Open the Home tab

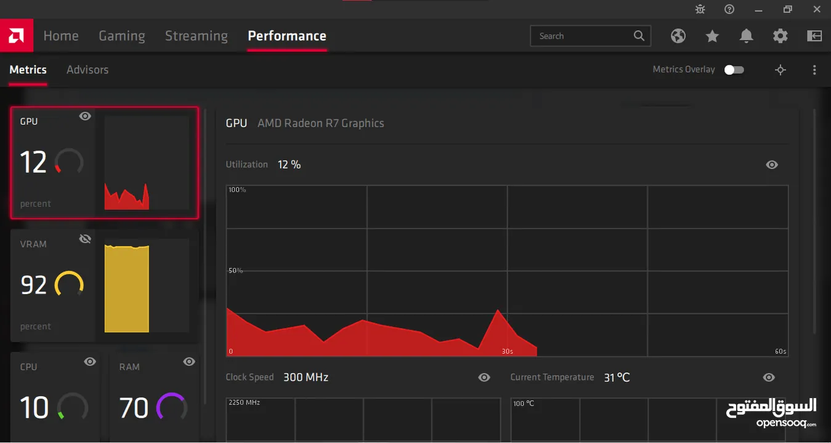pyautogui.click(x=61, y=36)
